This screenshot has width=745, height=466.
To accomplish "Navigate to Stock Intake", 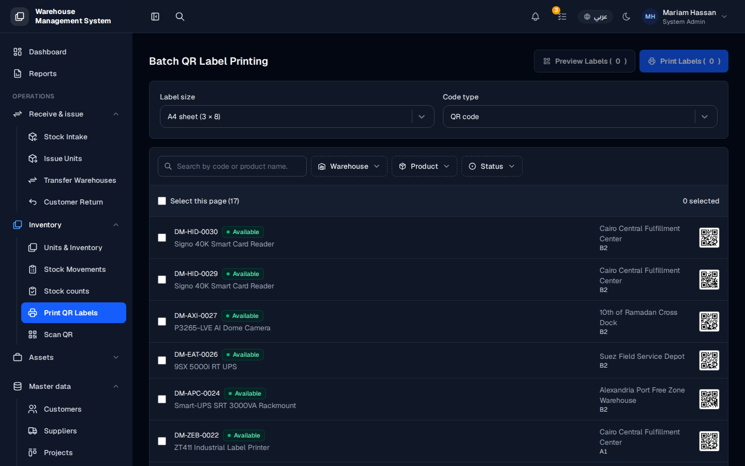I will pyautogui.click(x=73, y=137).
